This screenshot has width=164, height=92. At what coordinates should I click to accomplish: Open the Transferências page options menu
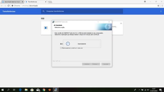pos(161,11)
